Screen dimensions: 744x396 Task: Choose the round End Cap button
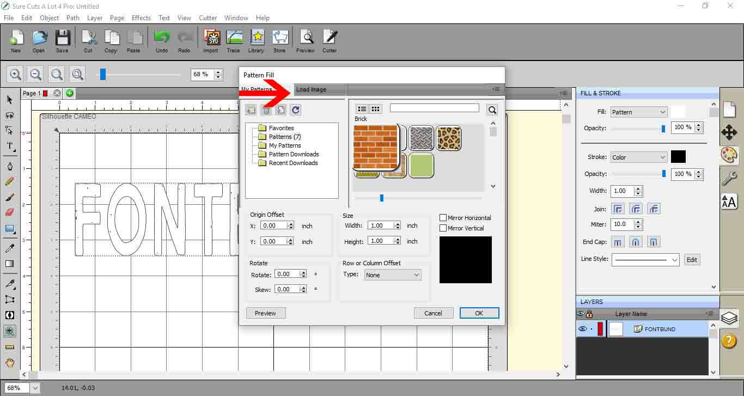point(636,242)
